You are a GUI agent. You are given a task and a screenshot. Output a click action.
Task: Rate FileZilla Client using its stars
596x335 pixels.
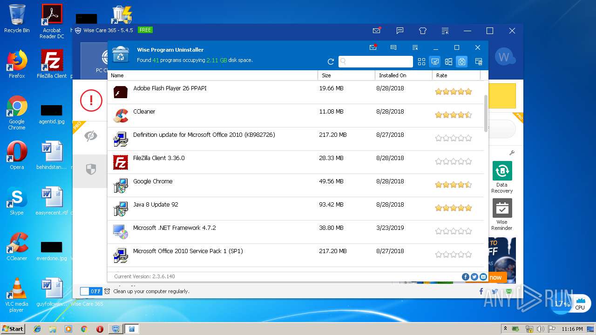[454, 161]
